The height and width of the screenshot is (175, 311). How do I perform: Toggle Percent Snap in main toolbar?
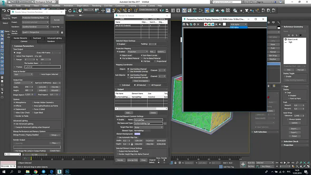[125, 11]
